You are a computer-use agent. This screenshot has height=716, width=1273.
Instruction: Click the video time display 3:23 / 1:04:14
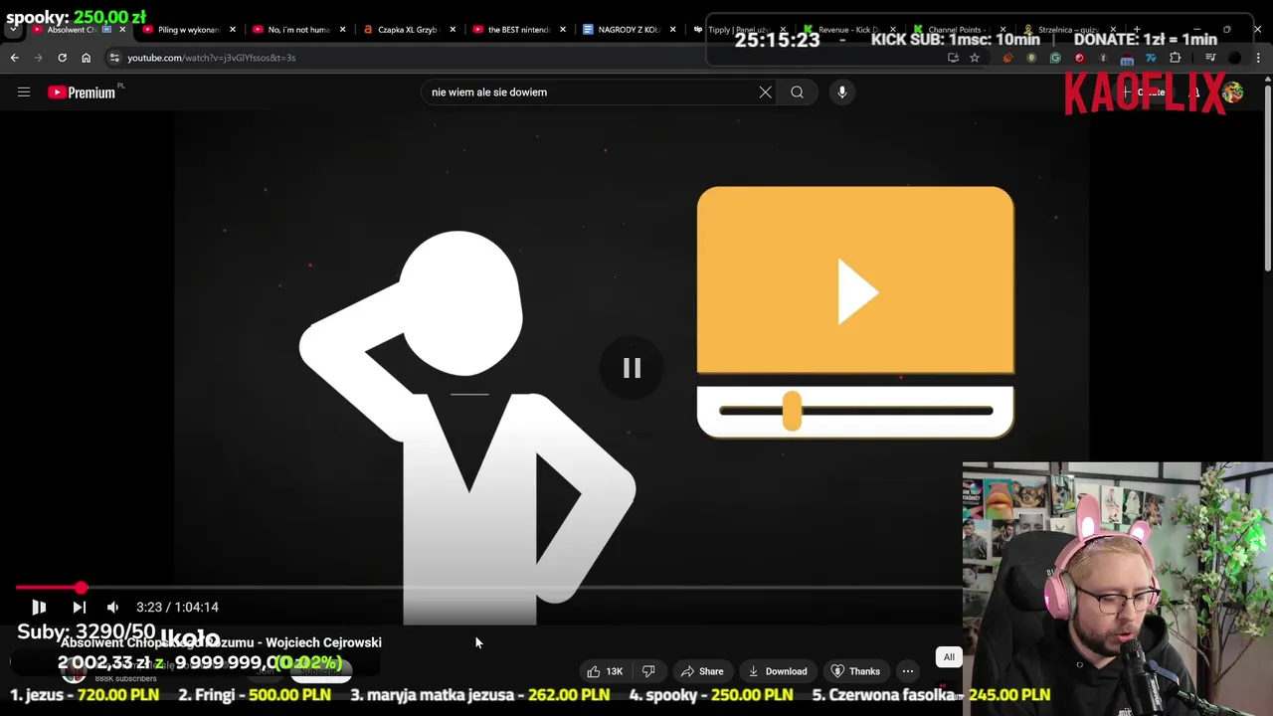[177, 607]
